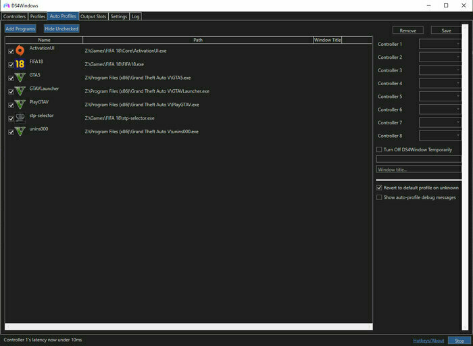Click the horizontal scrollbar below program list

(189, 326)
